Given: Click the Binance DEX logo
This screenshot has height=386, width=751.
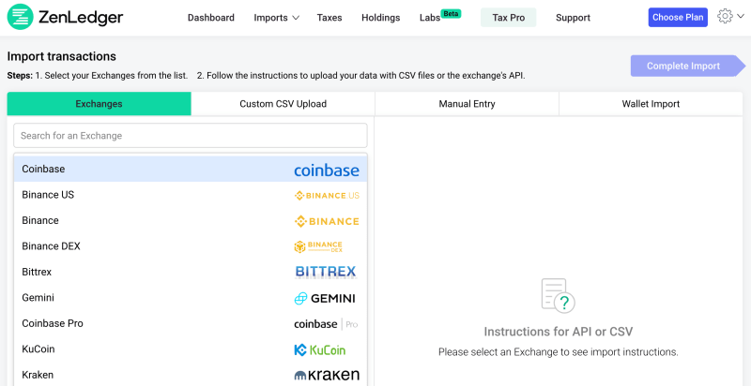Looking at the screenshot, I should point(318,246).
